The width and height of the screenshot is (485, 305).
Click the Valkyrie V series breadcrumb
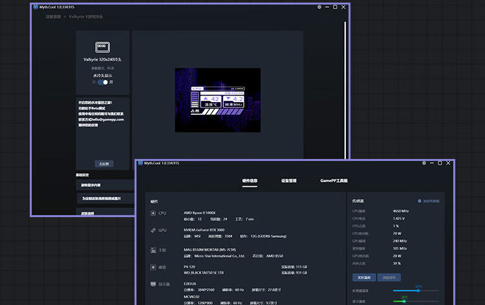85,17
